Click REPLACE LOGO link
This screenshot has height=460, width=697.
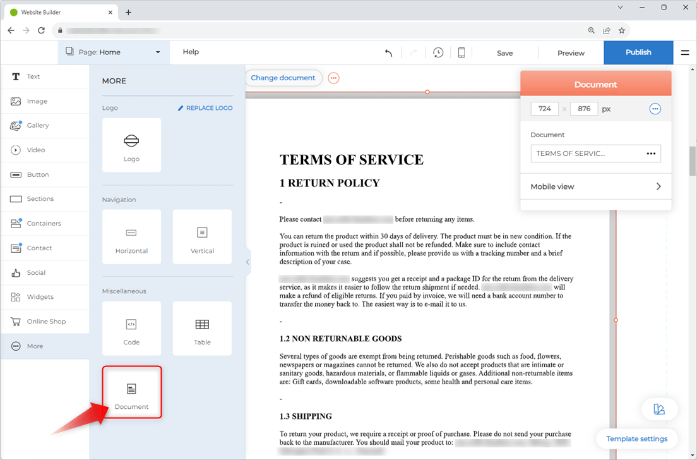[205, 107]
